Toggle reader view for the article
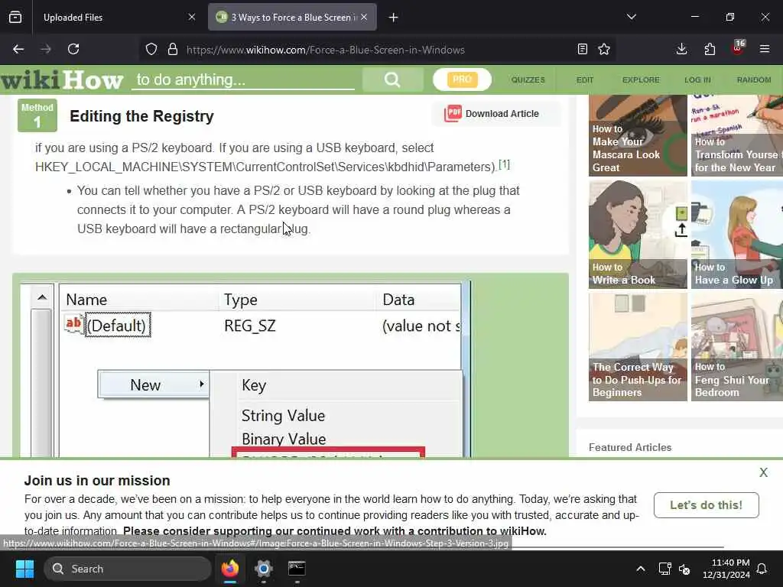The height and width of the screenshot is (587, 783). pyautogui.click(x=582, y=49)
